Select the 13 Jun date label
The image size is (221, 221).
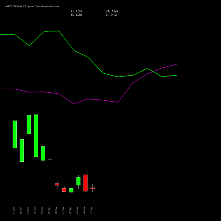77,210
